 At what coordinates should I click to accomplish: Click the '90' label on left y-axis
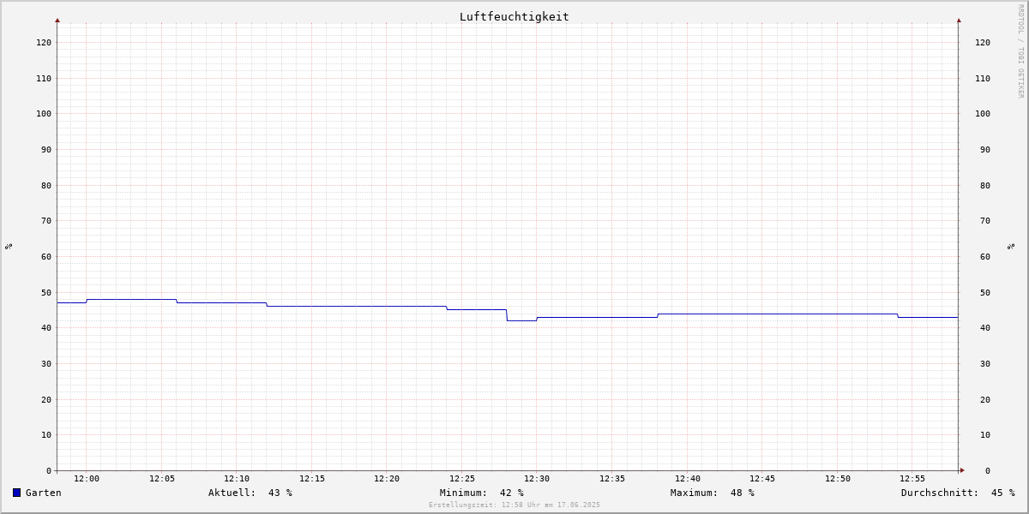tap(46, 149)
